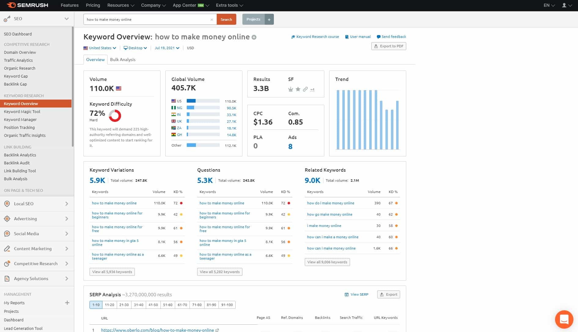Open Keyword Magic Tool in sidebar
The width and height of the screenshot is (578, 332).
(x=22, y=111)
